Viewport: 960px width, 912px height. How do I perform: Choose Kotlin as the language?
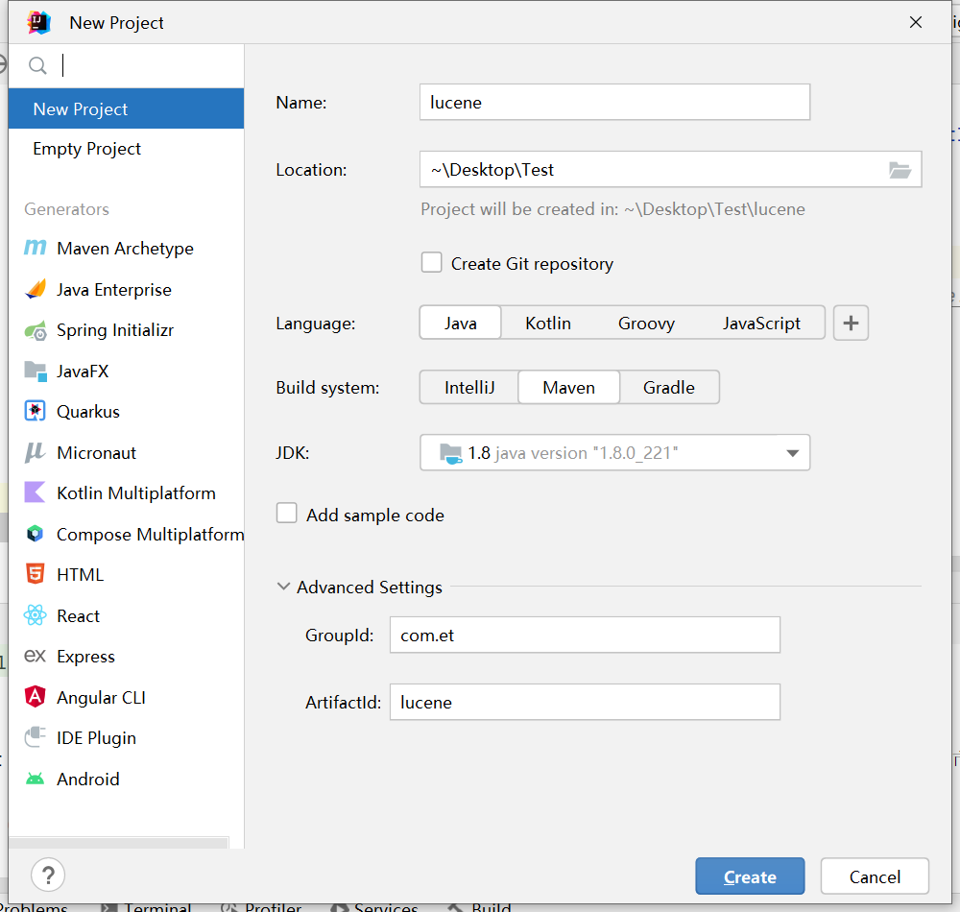pos(548,324)
